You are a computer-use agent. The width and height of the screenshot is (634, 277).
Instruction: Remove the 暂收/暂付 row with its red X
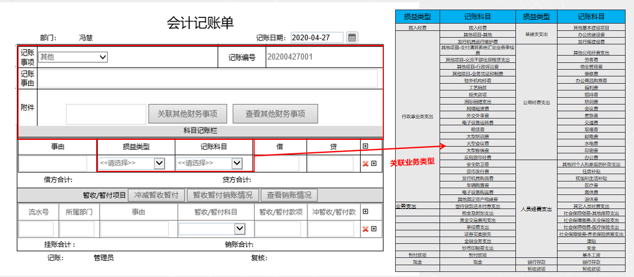[x=365, y=229]
